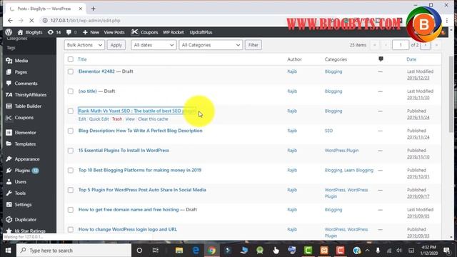Tick the select-all checkbox in table header
The width and height of the screenshot is (457, 257).
pos(71,59)
